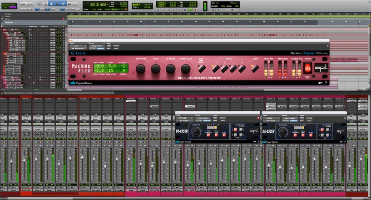Viewport: 371px width, 200px height.
Task: Click the red add-marker icon on Markers ruler
Action: [x=64, y=19]
